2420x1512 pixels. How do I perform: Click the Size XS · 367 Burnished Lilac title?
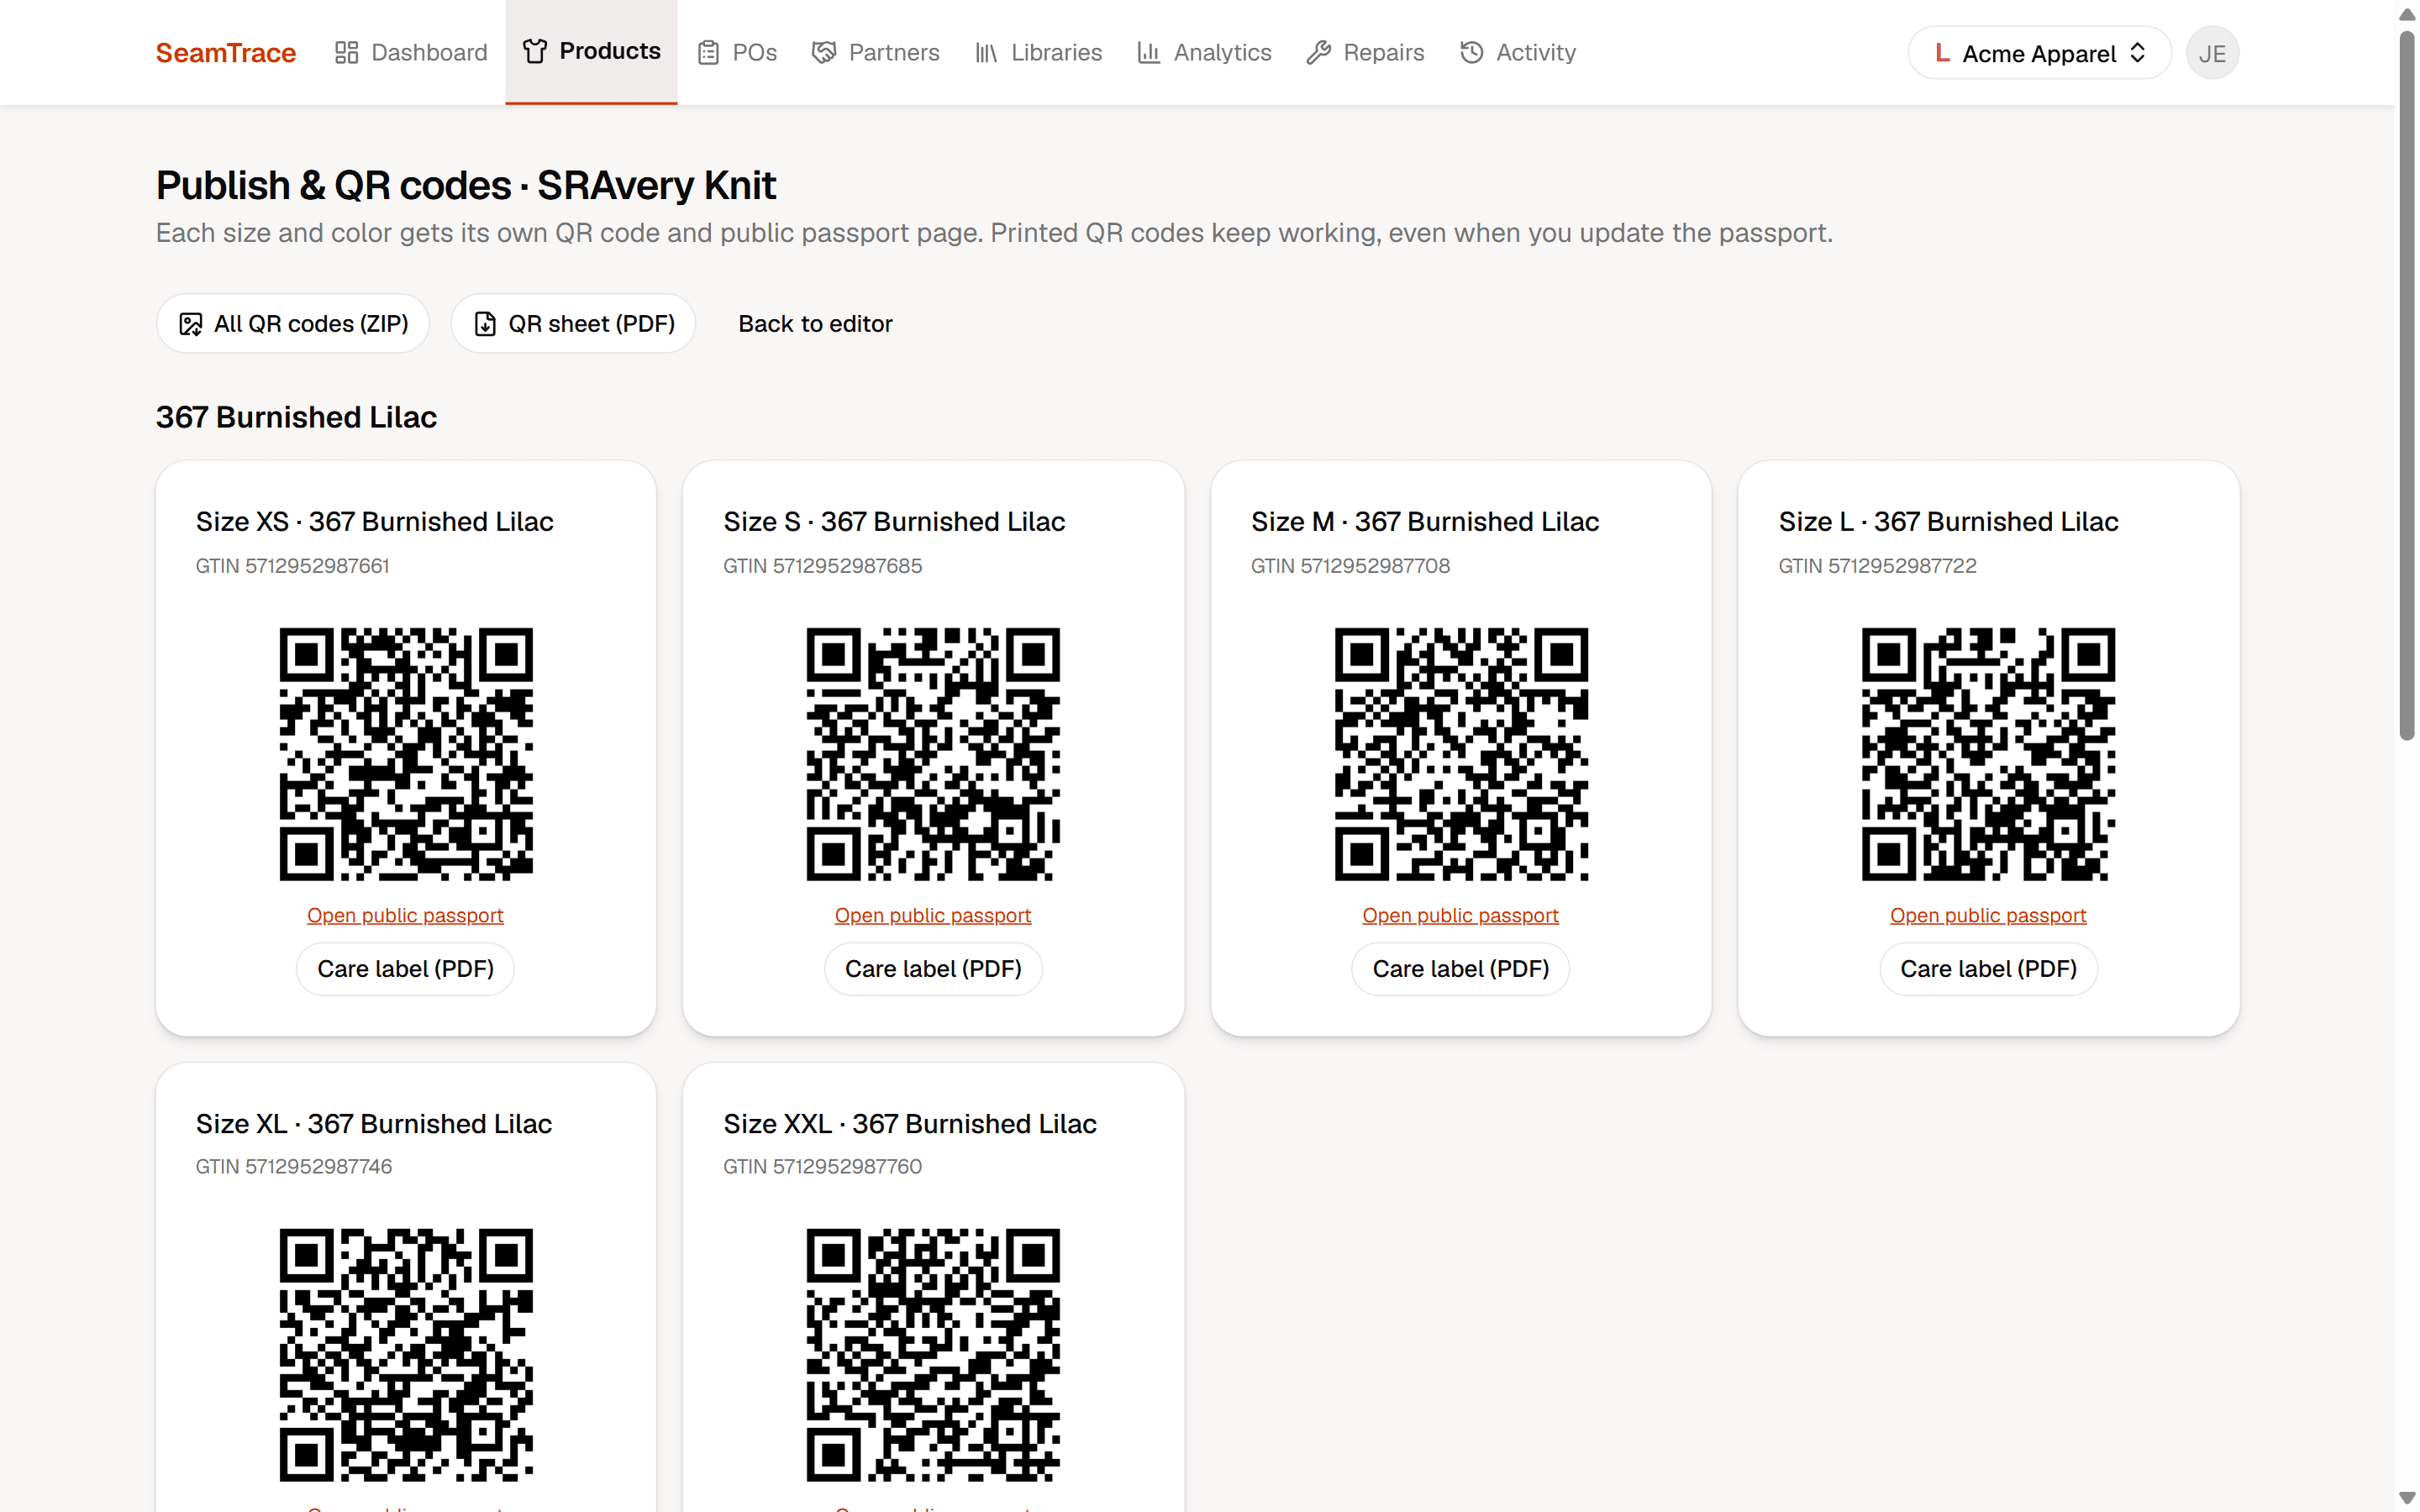(x=374, y=522)
